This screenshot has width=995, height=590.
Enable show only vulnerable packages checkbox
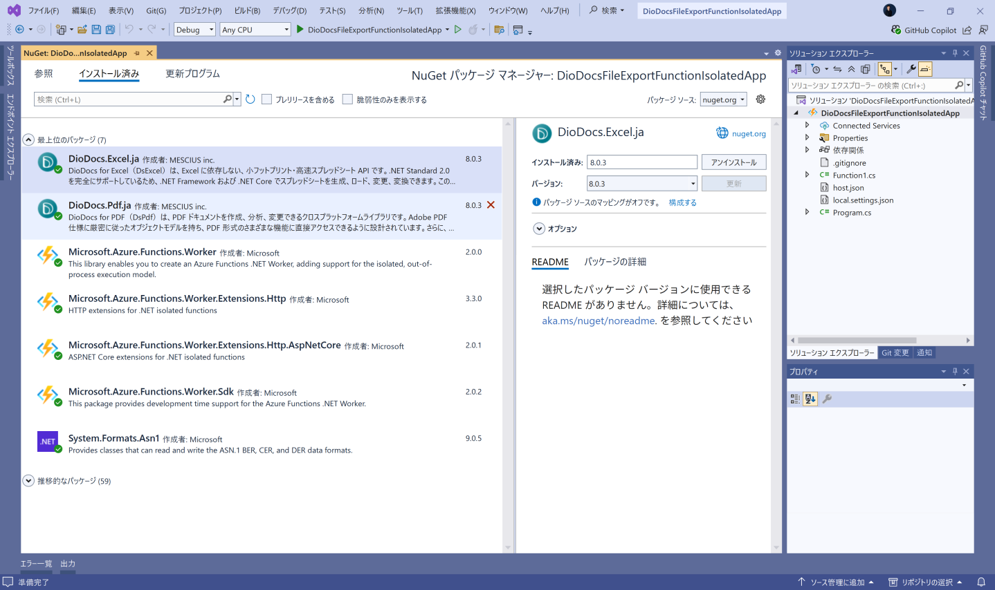click(347, 99)
